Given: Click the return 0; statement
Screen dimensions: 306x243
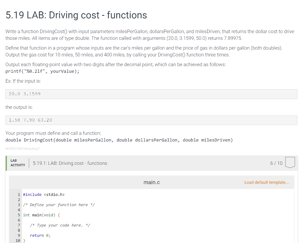Looking at the screenshot, I should pyautogui.click(x=37, y=235).
